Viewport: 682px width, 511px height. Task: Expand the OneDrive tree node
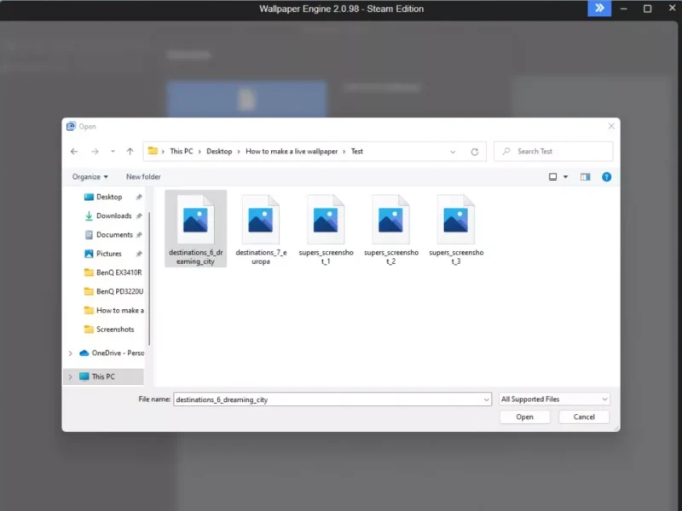[70, 353]
